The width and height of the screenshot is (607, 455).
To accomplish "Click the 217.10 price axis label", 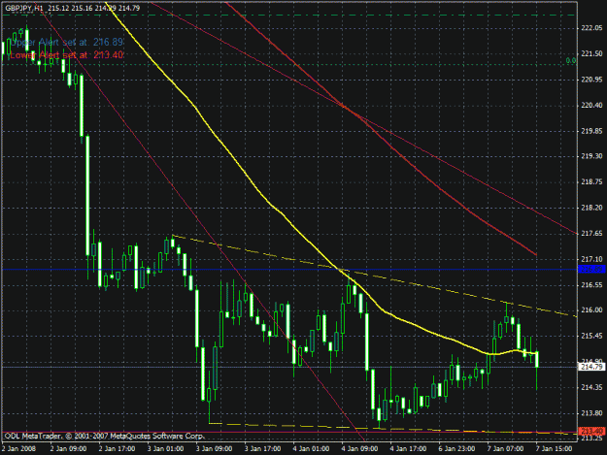I will (x=591, y=259).
